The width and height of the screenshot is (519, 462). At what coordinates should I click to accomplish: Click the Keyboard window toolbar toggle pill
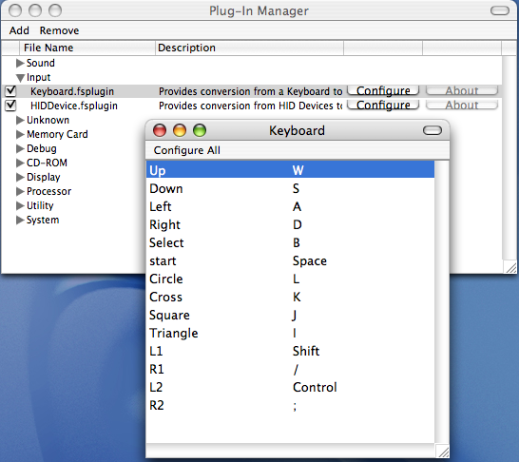click(x=432, y=130)
